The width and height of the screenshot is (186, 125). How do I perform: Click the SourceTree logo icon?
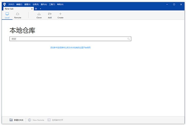[x=5, y=4]
